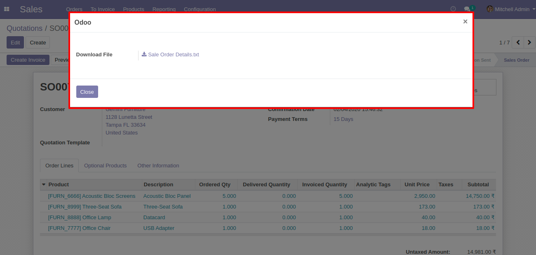Click the Sales app title

click(31, 9)
